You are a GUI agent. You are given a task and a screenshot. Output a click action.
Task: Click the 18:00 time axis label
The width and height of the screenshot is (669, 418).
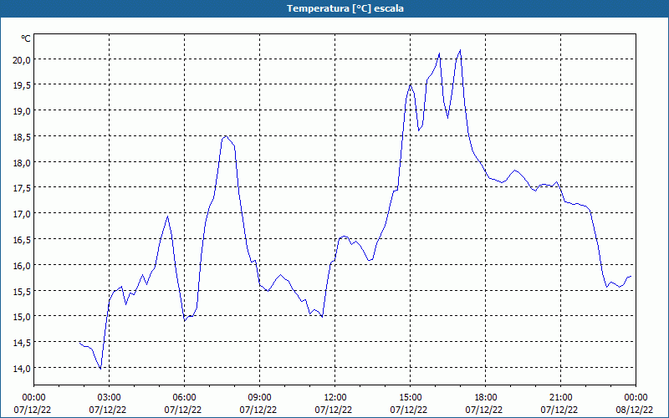[x=486, y=398]
